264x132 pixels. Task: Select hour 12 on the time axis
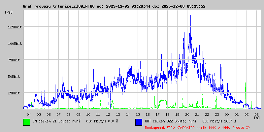[x=108, y=114]
